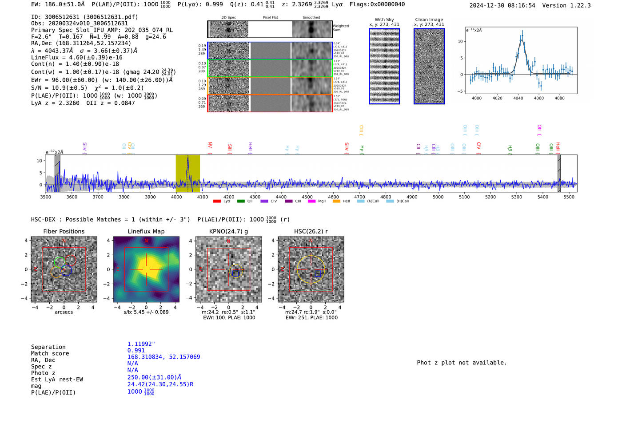
Task: Open the Fiber Positions image panel
Action: [x=64, y=269]
